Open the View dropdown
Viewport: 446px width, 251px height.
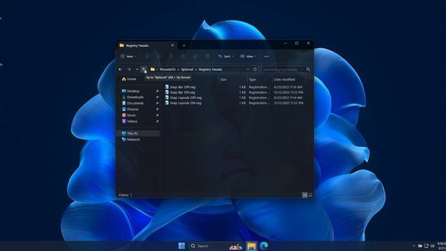(248, 56)
